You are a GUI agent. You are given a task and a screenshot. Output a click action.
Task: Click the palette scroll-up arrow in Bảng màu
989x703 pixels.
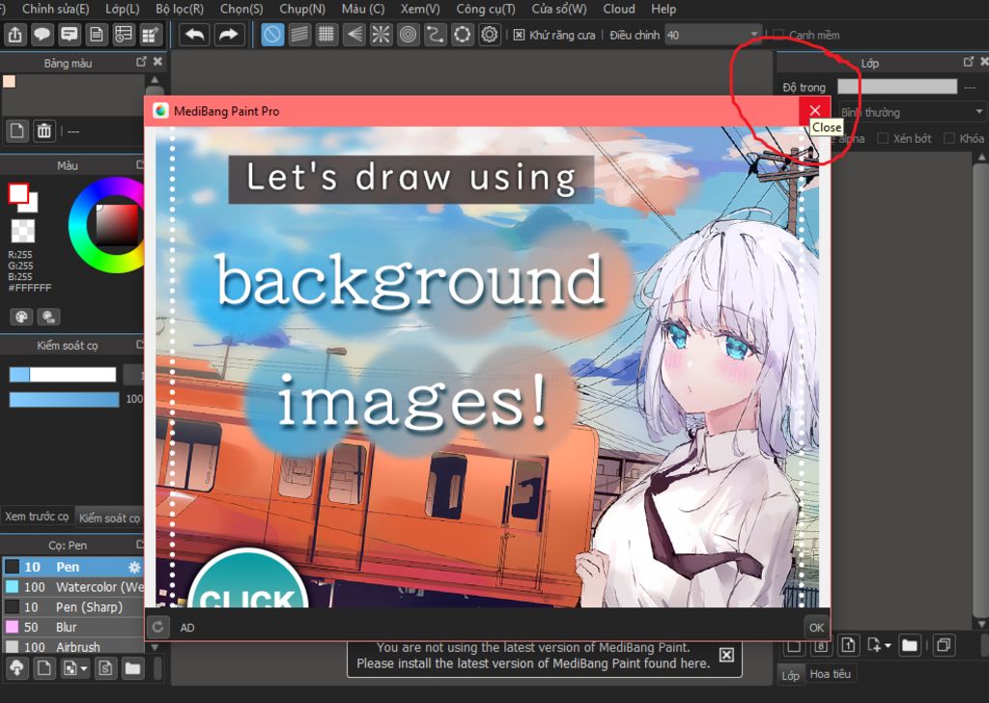click(x=155, y=79)
